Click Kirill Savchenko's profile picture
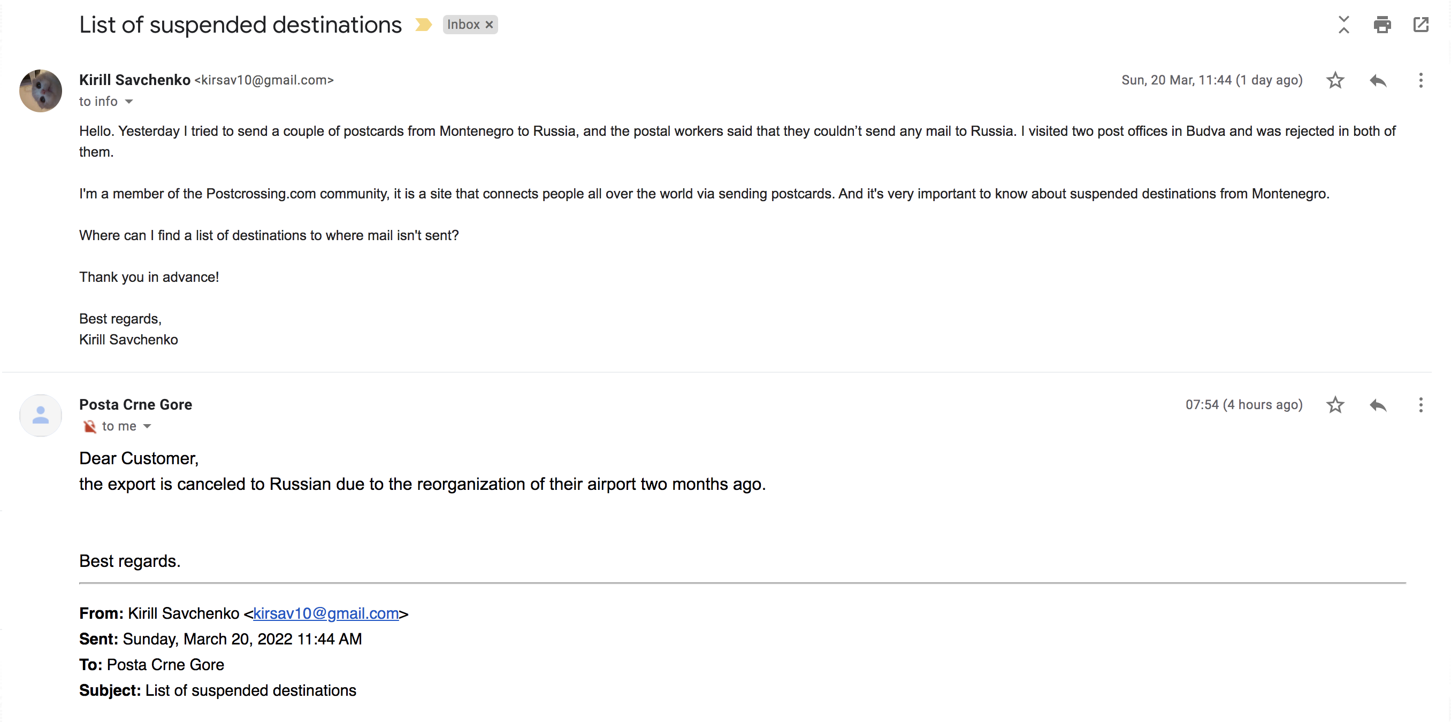Screen dimensions: 1451x722 [41, 91]
